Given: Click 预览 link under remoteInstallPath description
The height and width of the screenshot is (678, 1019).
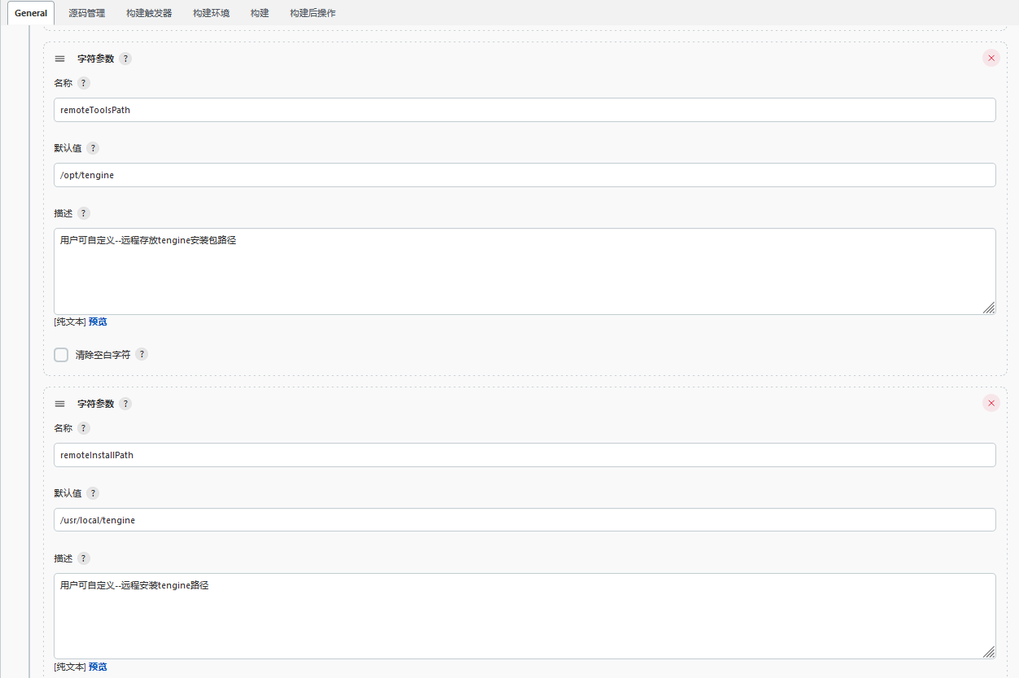Looking at the screenshot, I should tap(98, 667).
